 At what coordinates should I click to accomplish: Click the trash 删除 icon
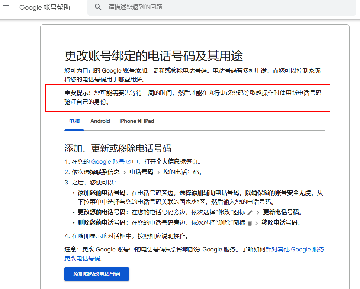pyautogui.click(x=250, y=223)
